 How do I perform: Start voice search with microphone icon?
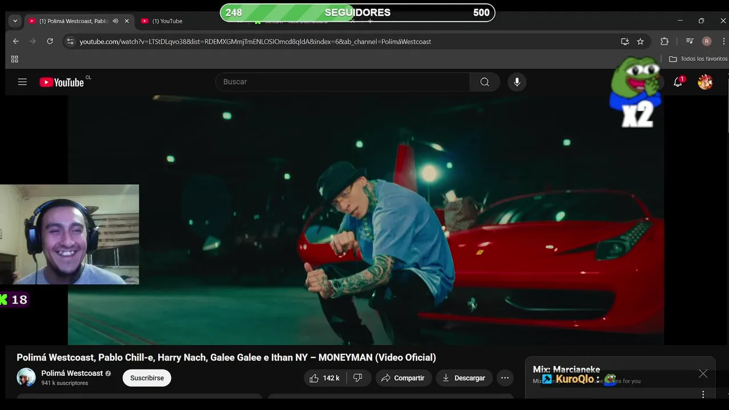coord(517,82)
